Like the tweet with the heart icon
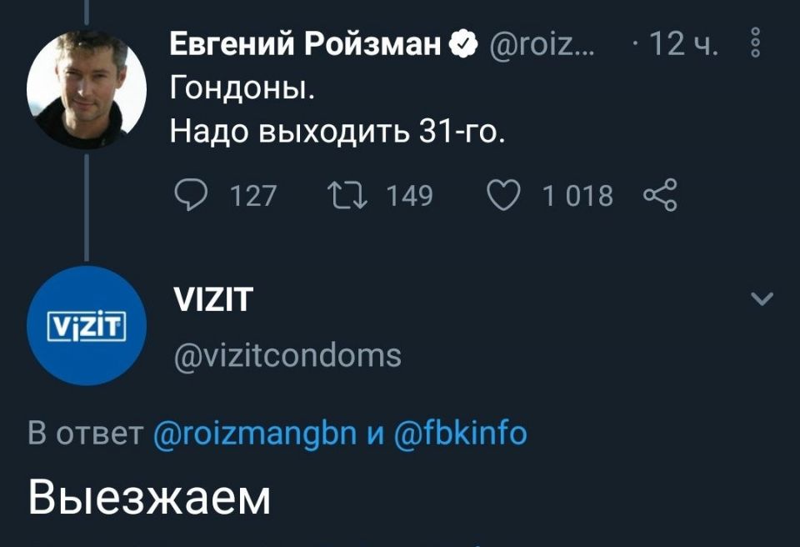Image resolution: width=800 pixels, height=547 pixels. tap(503, 196)
